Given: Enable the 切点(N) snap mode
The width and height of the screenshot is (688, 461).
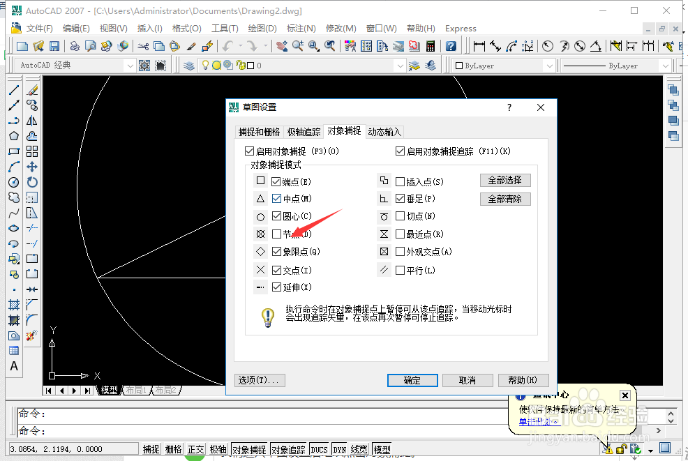Looking at the screenshot, I should pyautogui.click(x=400, y=216).
